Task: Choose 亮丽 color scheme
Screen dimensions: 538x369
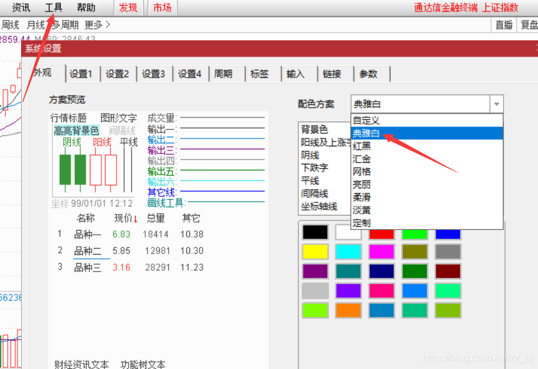Action: 427,185
